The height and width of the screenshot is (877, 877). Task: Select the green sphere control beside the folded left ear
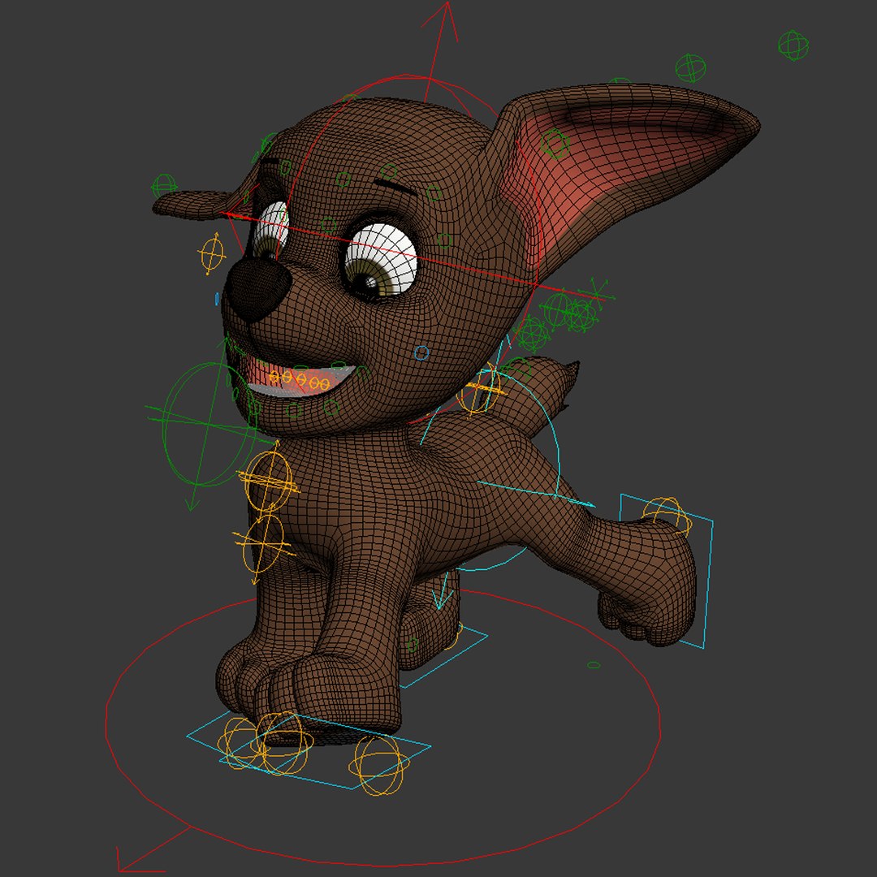pyautogui.click(x=164, y=185)
